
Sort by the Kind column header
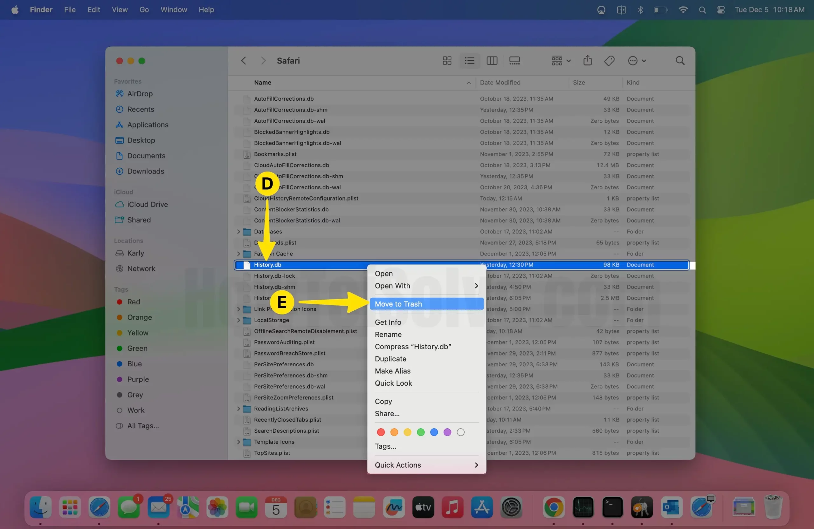659,82
